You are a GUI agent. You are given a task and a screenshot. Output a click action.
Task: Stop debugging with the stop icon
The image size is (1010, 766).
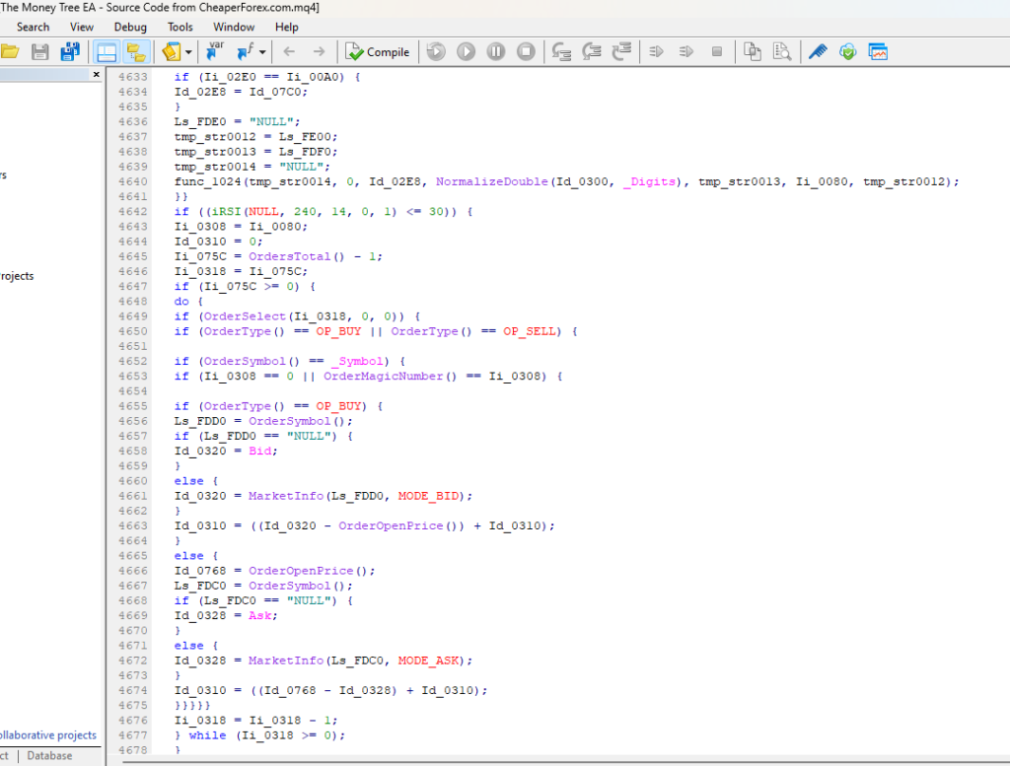pos(526,51)
